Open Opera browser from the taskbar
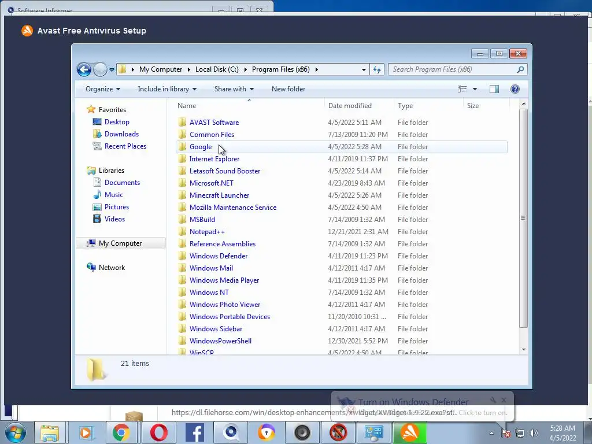The image size is (592, 444). point(158,432)
